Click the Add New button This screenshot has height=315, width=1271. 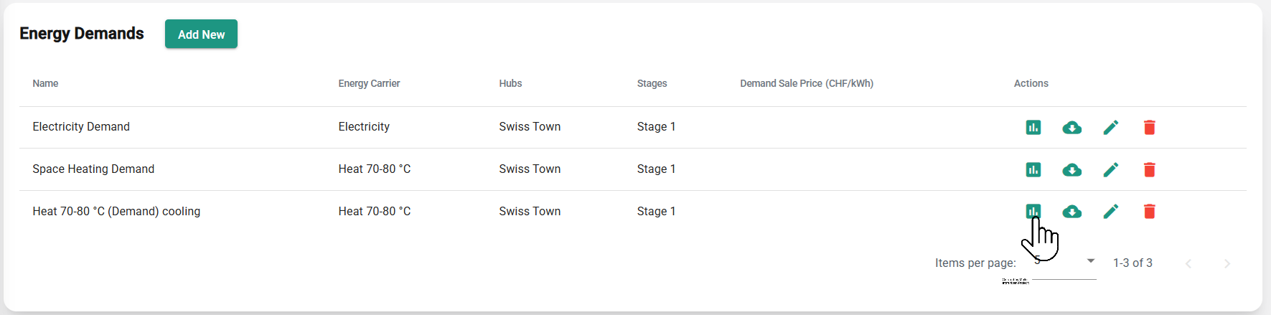click(x=201, y=34)
